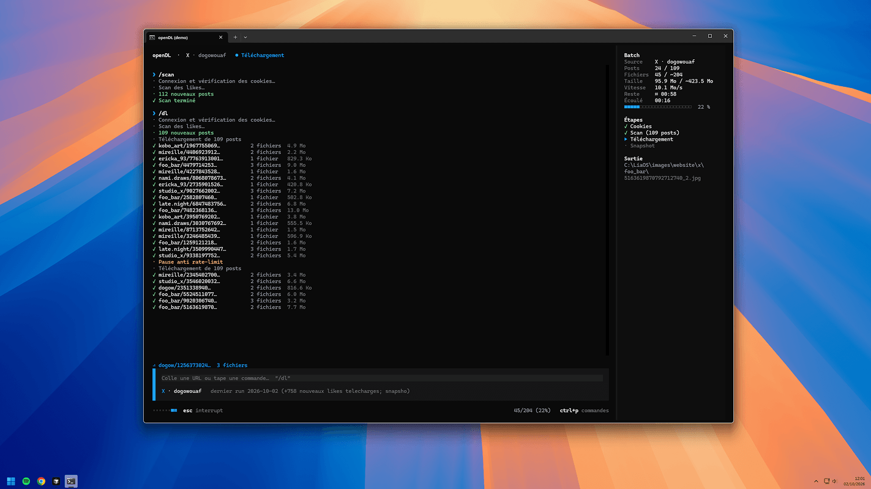The image size is (871, 489).
Task: Click the volume speaker icon in tray
Action: click(x=834, y=481)
